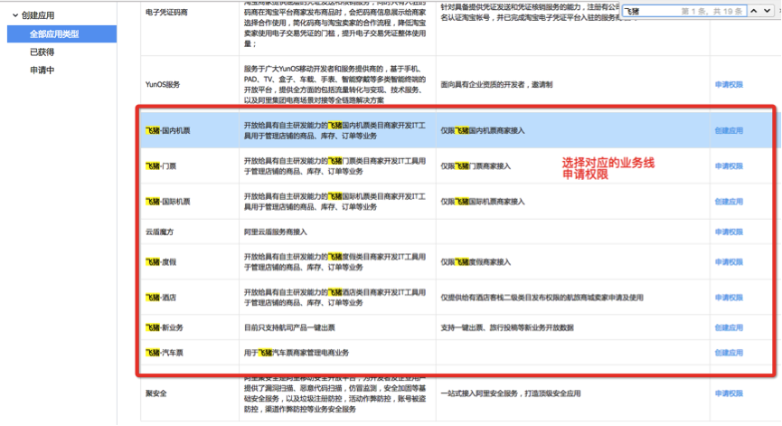
Task: Select the YunOS服务 name cell
Action: 163,85
